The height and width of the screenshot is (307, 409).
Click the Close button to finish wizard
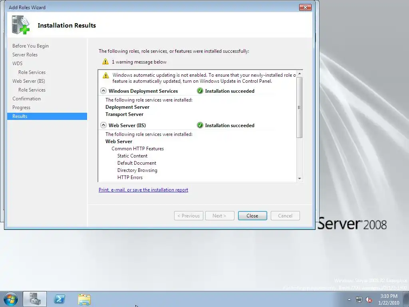[x=252, y=215]
